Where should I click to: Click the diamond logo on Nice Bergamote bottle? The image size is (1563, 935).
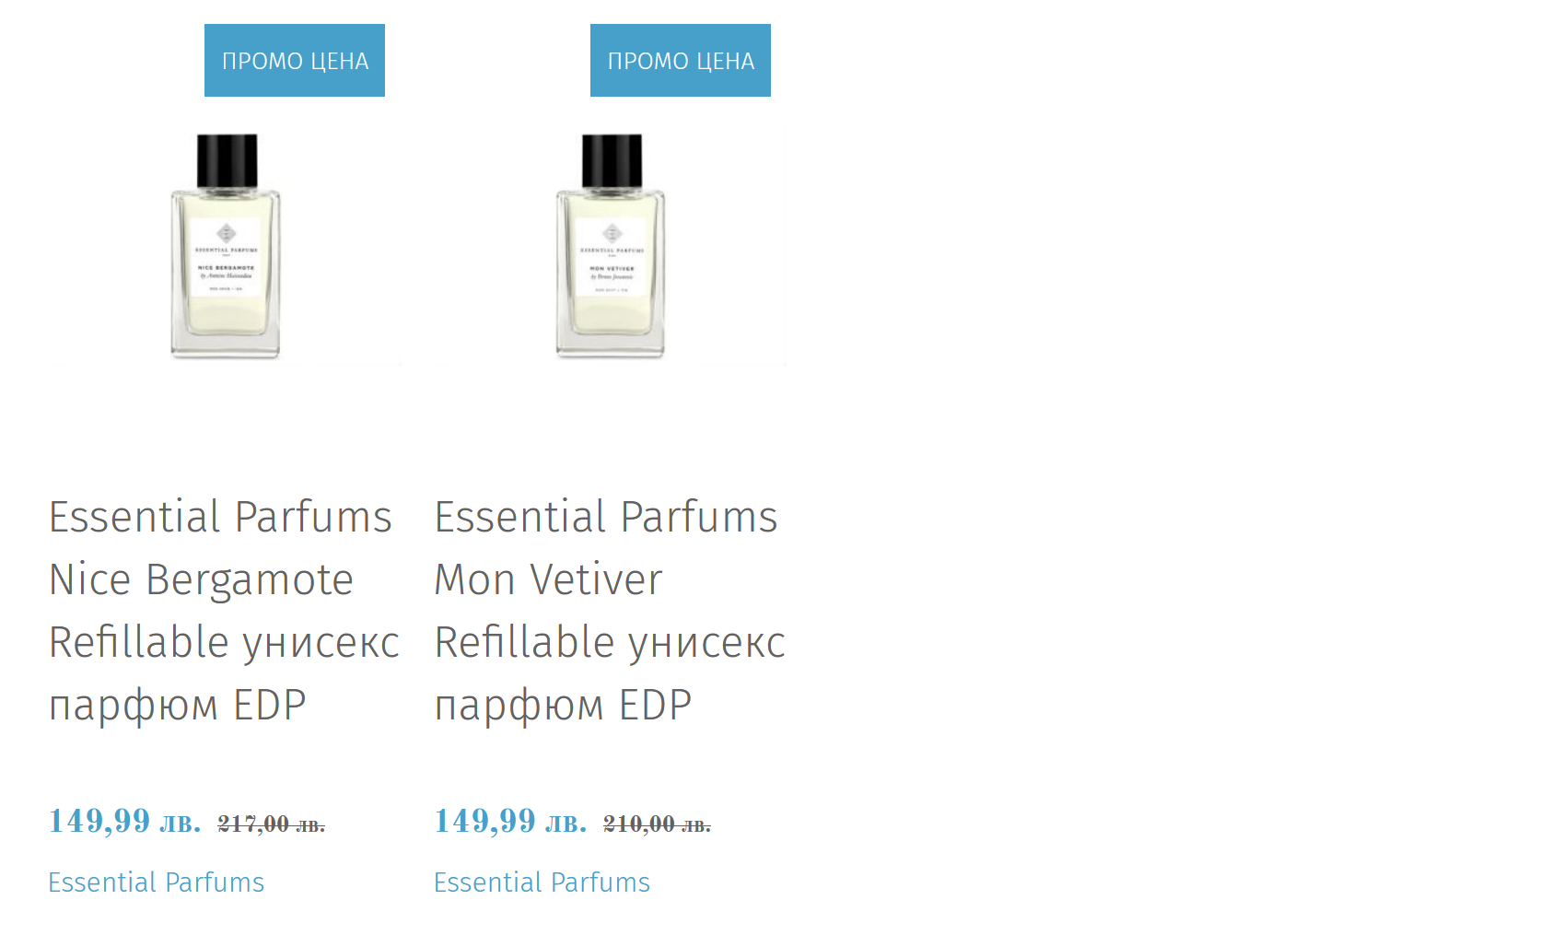pos(226,232)
